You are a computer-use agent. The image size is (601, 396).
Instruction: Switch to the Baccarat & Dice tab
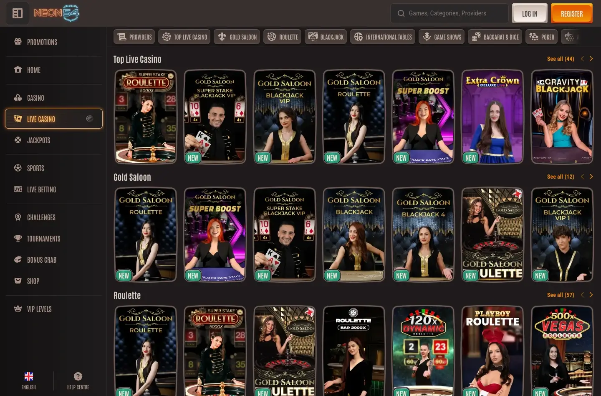click(495, 37)
